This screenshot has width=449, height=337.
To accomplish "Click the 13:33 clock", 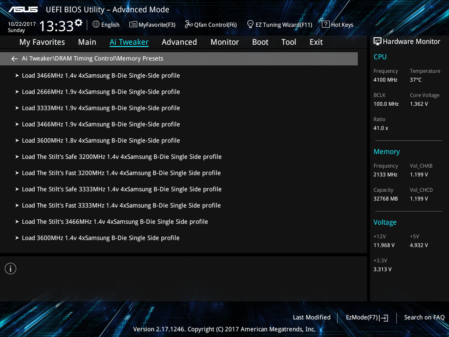I will (x=57, y=26).
